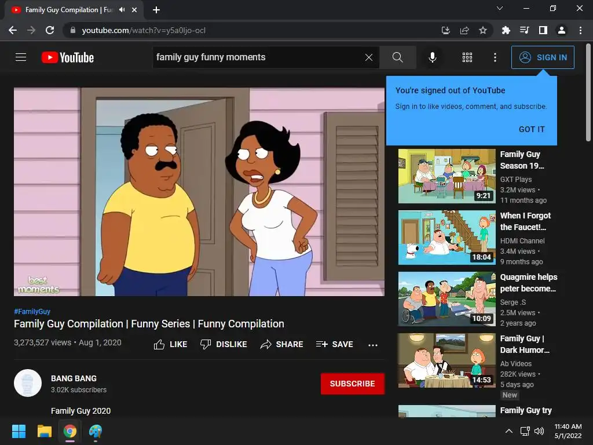
Task: Open YouTube settings three-dot menu
Action: click(495, 57)
